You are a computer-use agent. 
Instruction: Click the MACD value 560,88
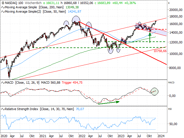[x=55, y=83]
